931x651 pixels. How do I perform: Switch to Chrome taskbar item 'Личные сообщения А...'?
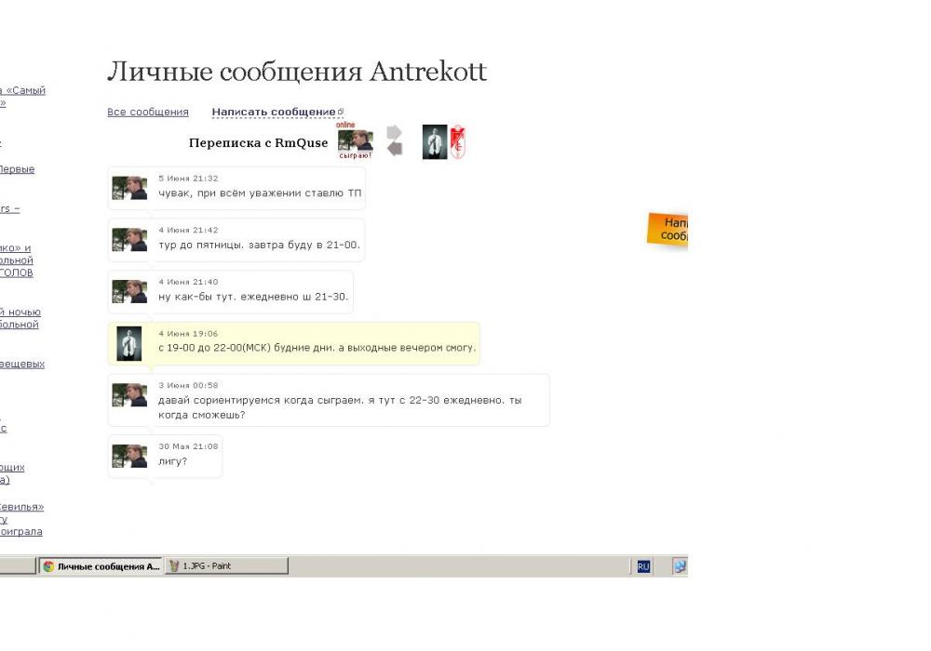(x=101, y=566)
